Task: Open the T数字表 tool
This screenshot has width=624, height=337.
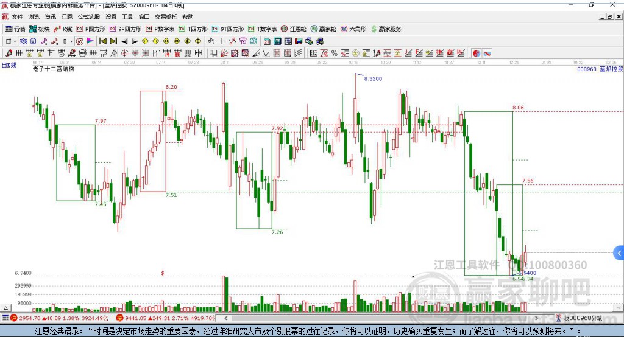Action: coord(262,29)
